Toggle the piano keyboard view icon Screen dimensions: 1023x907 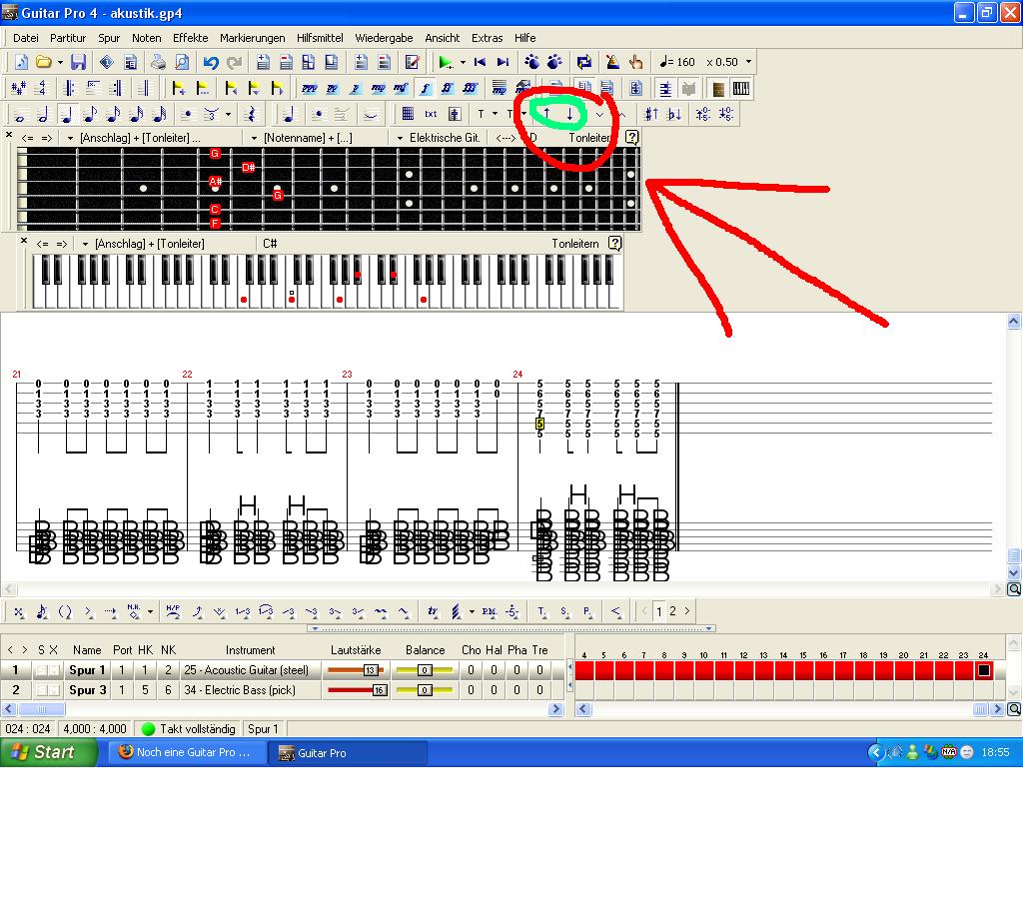tap(740, 88)
